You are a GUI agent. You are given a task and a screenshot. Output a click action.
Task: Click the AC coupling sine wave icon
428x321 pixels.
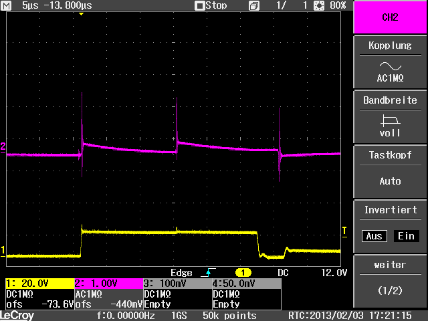pyautogui.click(x=391, y=66)
